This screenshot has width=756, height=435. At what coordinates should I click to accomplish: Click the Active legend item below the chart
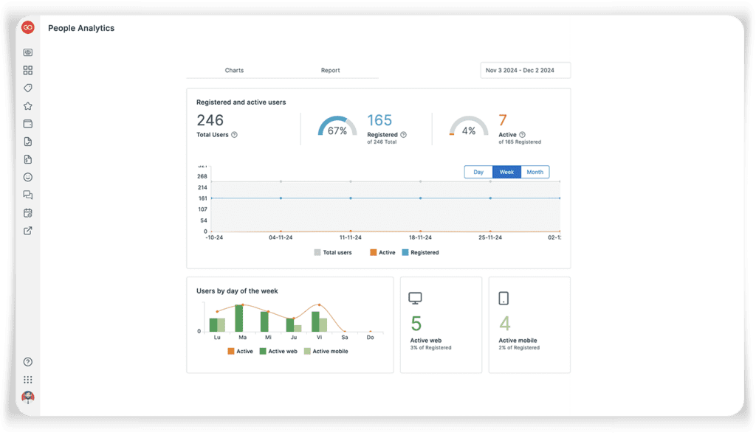tap(379, 252)
